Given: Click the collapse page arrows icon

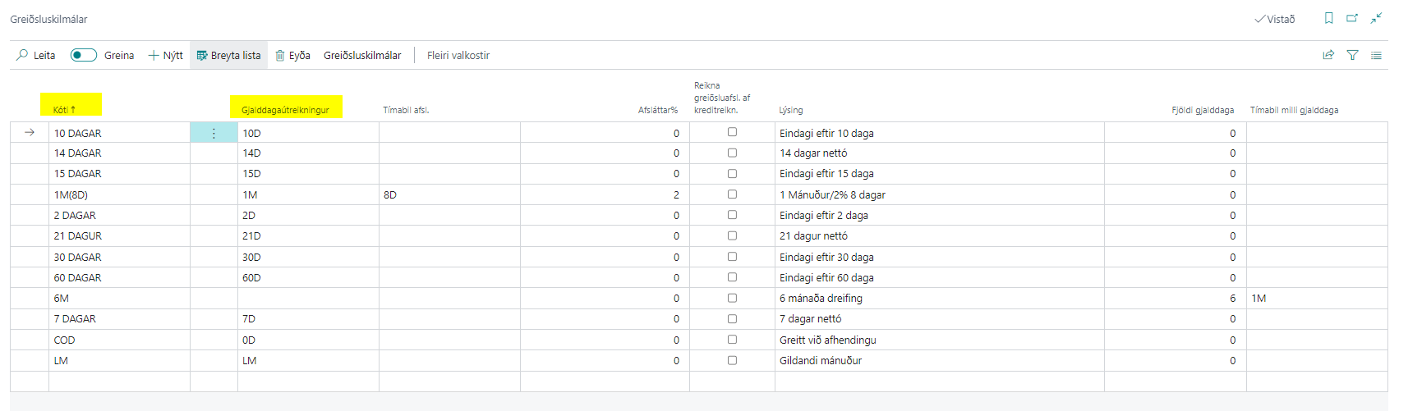Looking at the screenshot, I should pyautogui.click(x=1376, y=18).
